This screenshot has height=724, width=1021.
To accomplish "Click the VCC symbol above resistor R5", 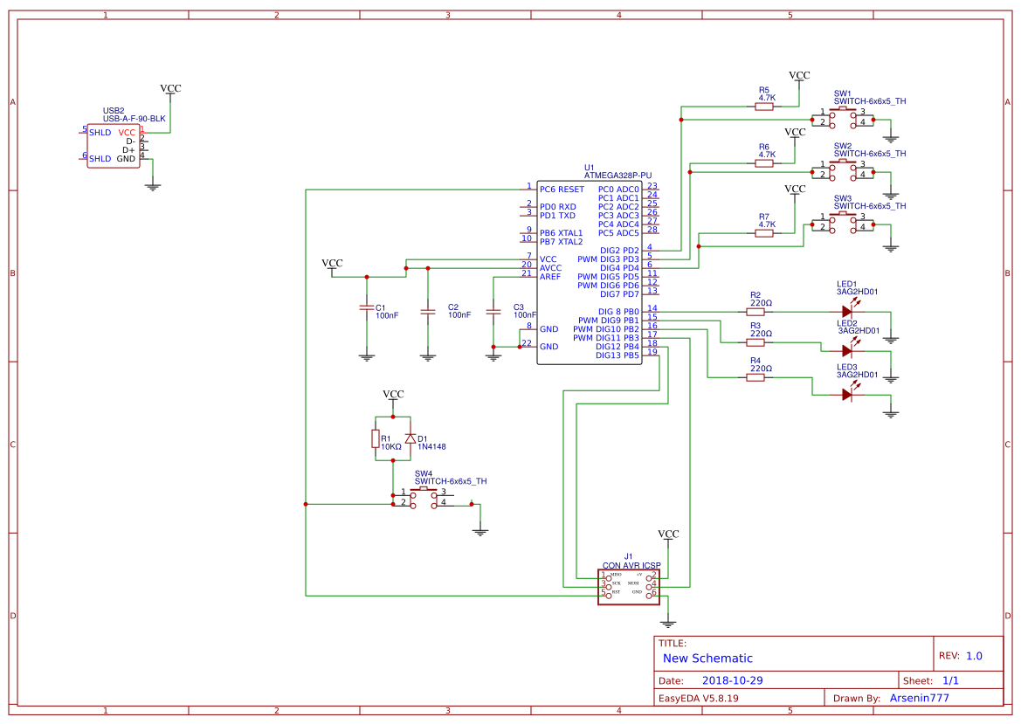I will [799, 77].
